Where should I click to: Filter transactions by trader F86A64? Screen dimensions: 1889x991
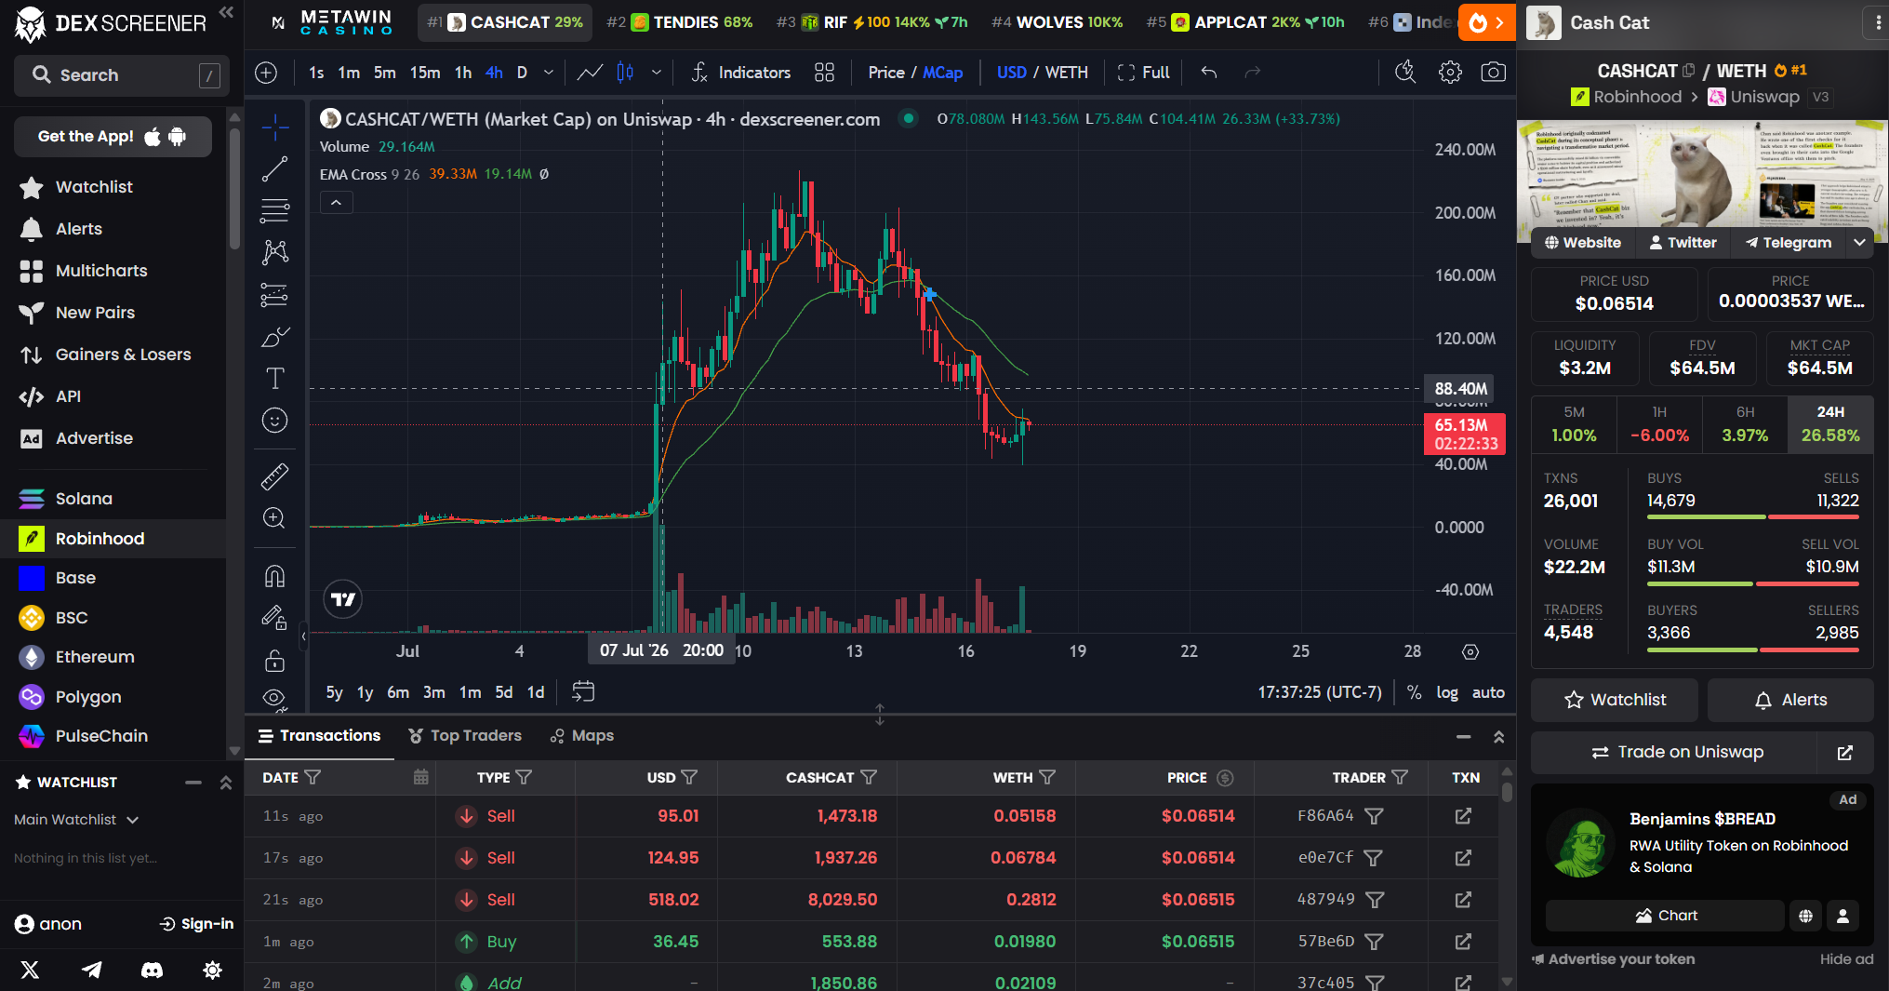coord(1374,816)
